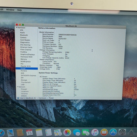This screenshot has height=137, width=137.
Task: Select Thunderbolt in the sidebar
Action: (26, 82)
